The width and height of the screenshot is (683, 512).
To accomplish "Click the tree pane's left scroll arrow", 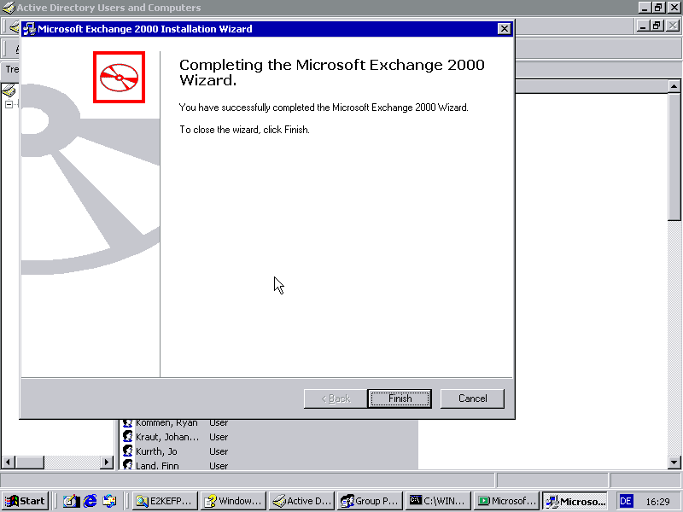I will point(9,462).
